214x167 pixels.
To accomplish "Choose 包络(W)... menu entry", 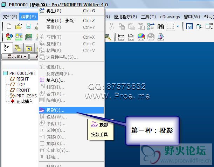I will (x=71, y=117).
